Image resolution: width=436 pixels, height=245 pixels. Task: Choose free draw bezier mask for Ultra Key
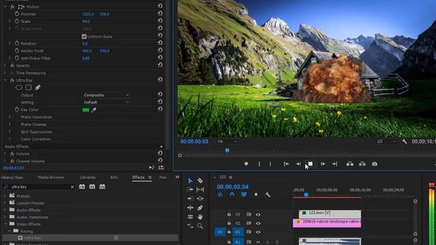click(x=38, y=88)
